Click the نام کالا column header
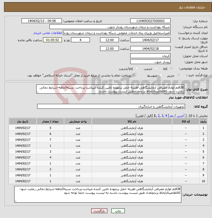The width and height of the screenshot is (212, 218). coord(132,121)
